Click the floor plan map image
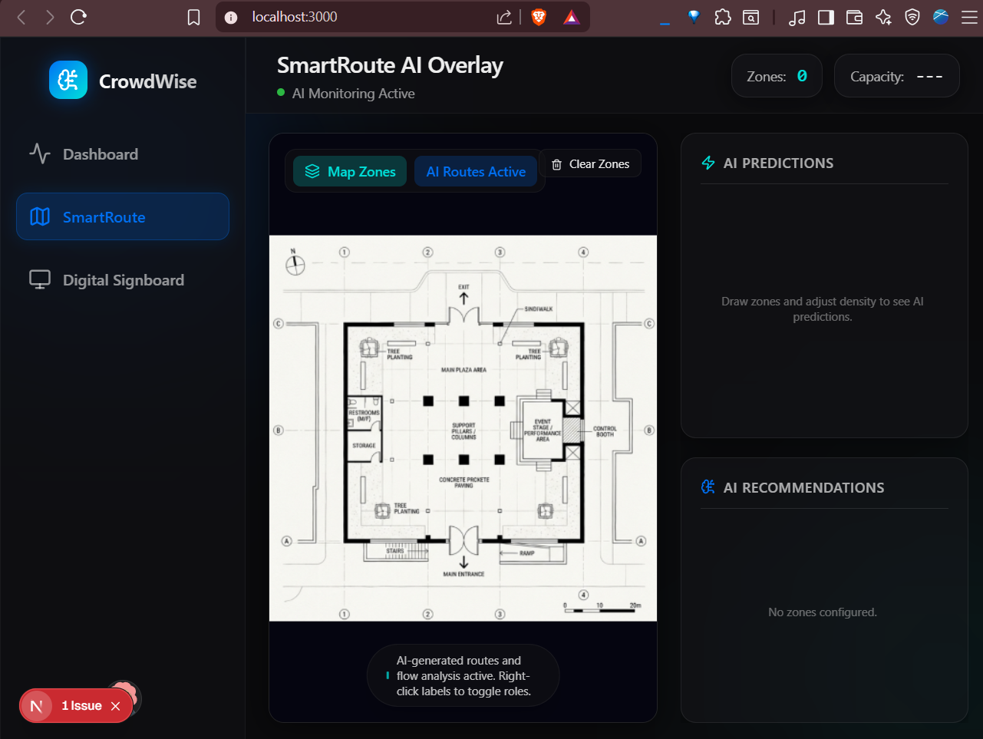Viewport: 983px width, 739px height. (x=463, y=428)
